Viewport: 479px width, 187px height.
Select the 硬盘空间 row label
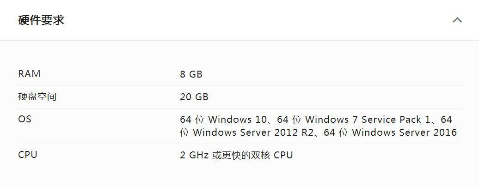(x=37, y=97)
